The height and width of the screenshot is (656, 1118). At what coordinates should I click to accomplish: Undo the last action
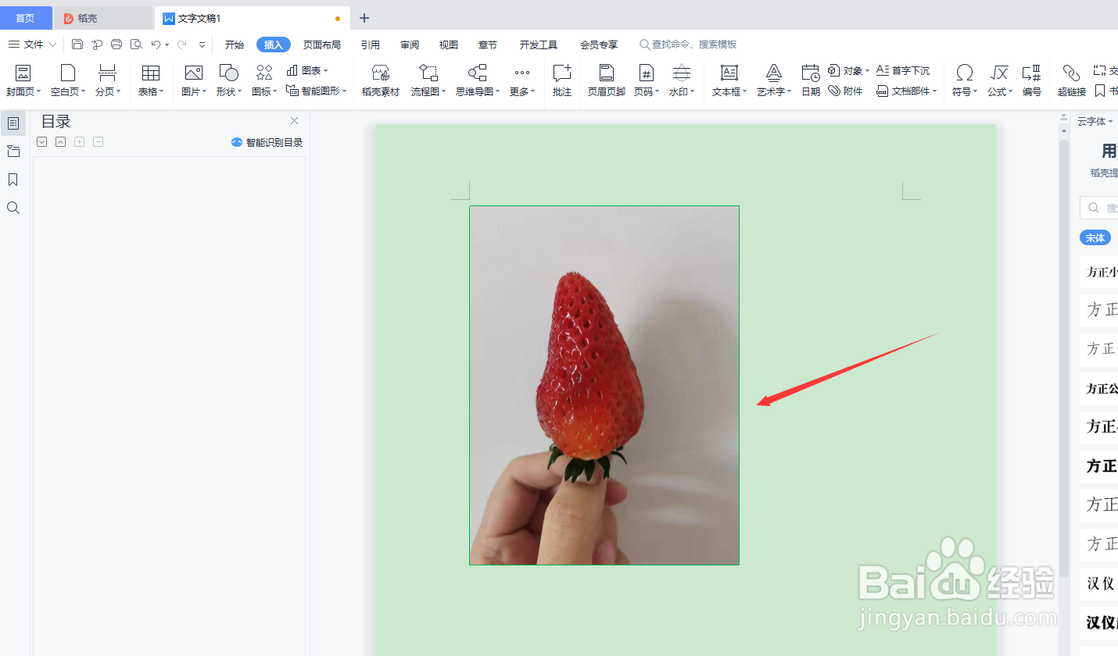click(x=156, y=45)
